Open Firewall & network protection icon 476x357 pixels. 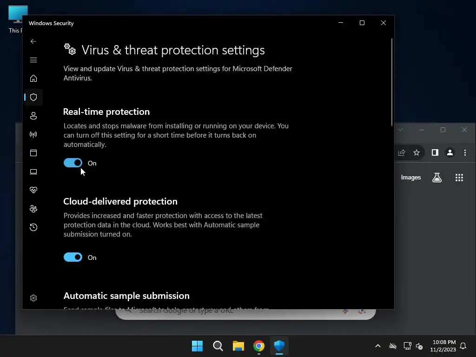[x=33, y=134]
